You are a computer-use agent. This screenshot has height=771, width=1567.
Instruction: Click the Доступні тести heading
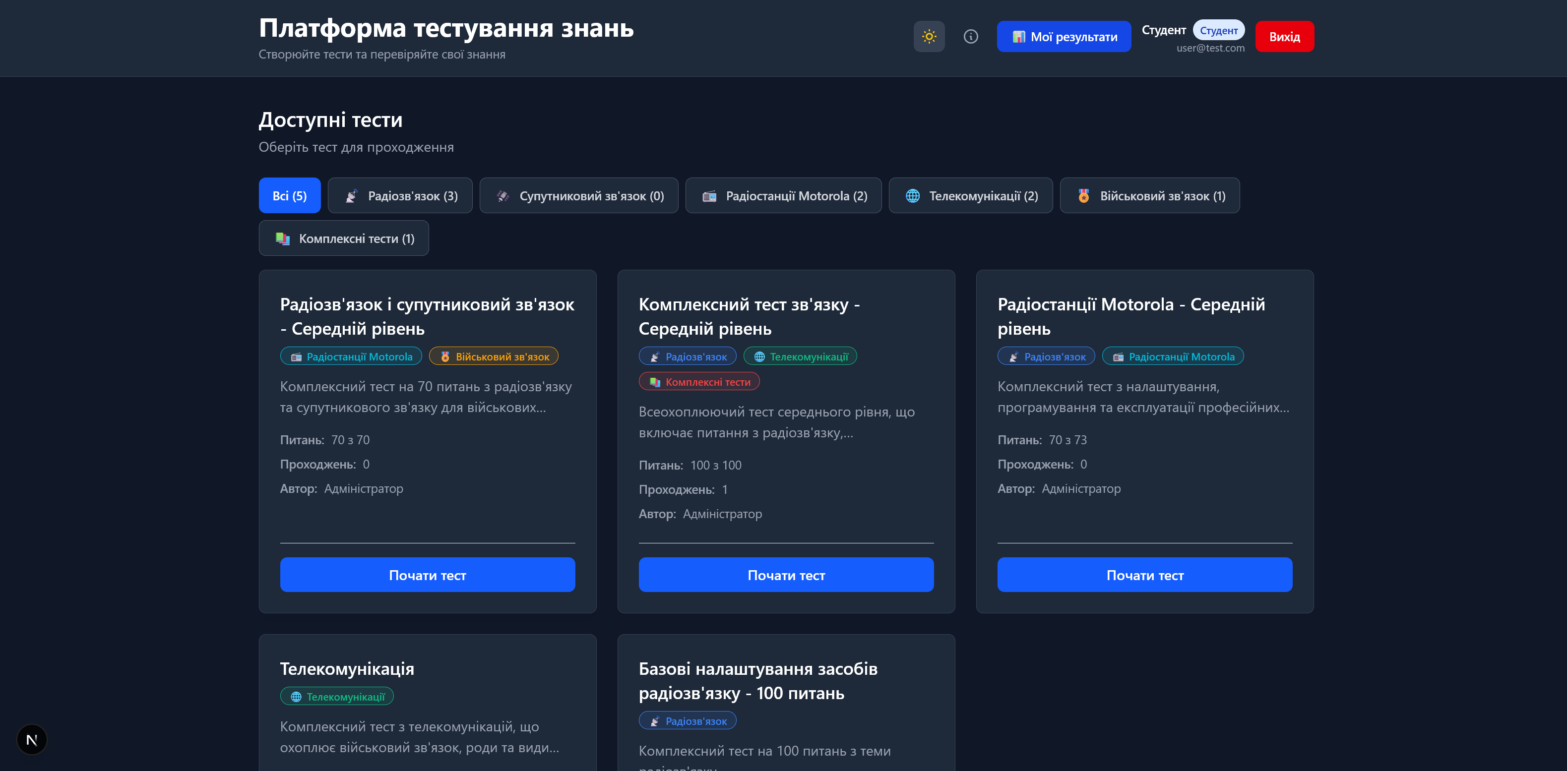click(330, 120)
